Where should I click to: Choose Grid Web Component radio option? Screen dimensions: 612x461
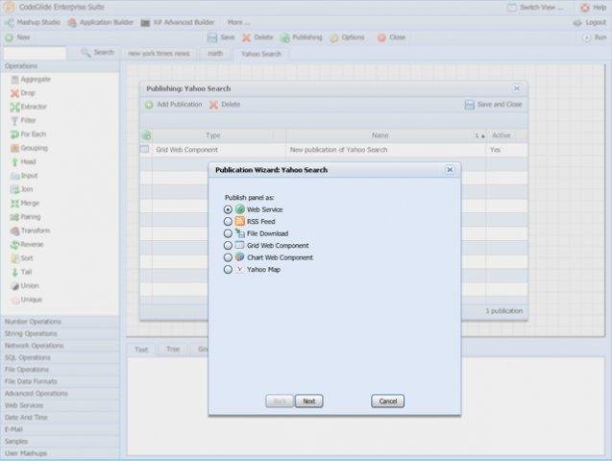[228, 245]
